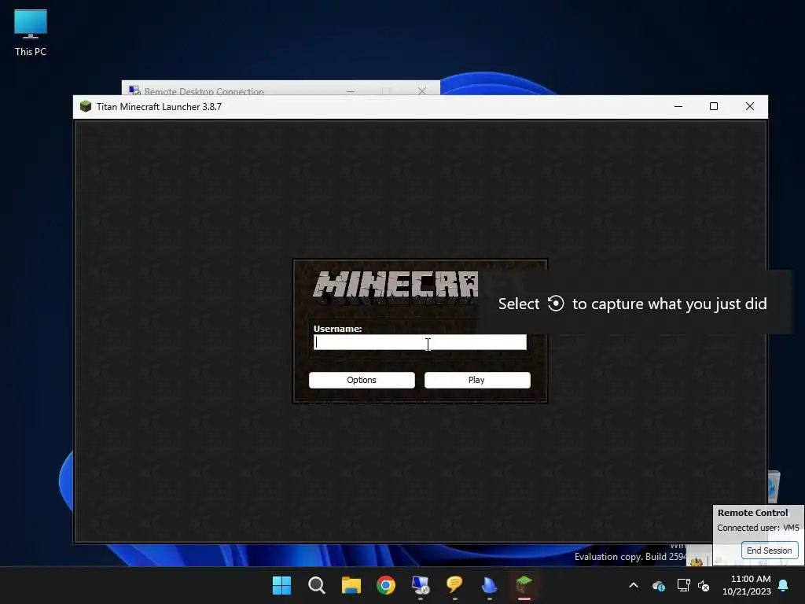Open the This PC desktop icon
This screenshot has height=604, width=805.
coord(31,32)
